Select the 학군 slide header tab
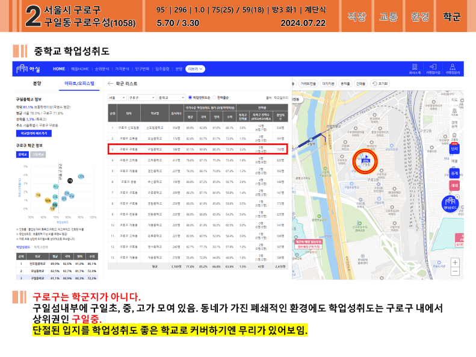Image resolution: width=476 pixels, height=357 pixels. click(x=452, y=16)
